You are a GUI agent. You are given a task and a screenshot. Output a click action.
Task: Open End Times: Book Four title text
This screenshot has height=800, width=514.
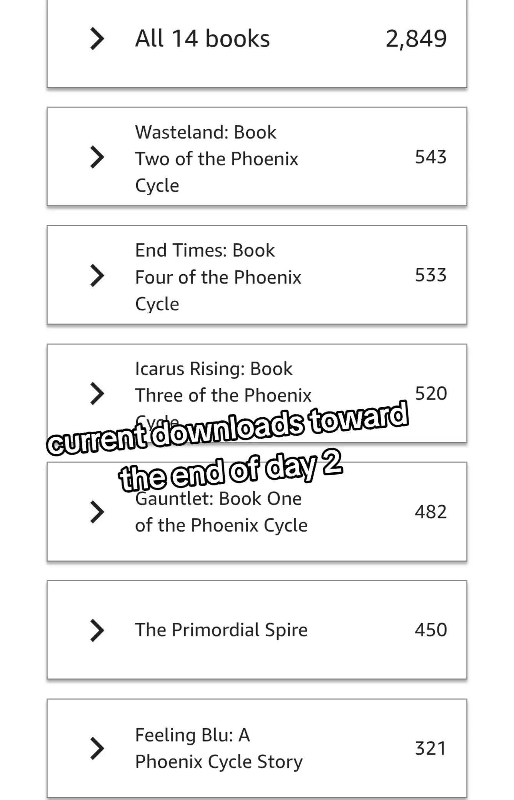pyautogui.click(x=218, y=277)
